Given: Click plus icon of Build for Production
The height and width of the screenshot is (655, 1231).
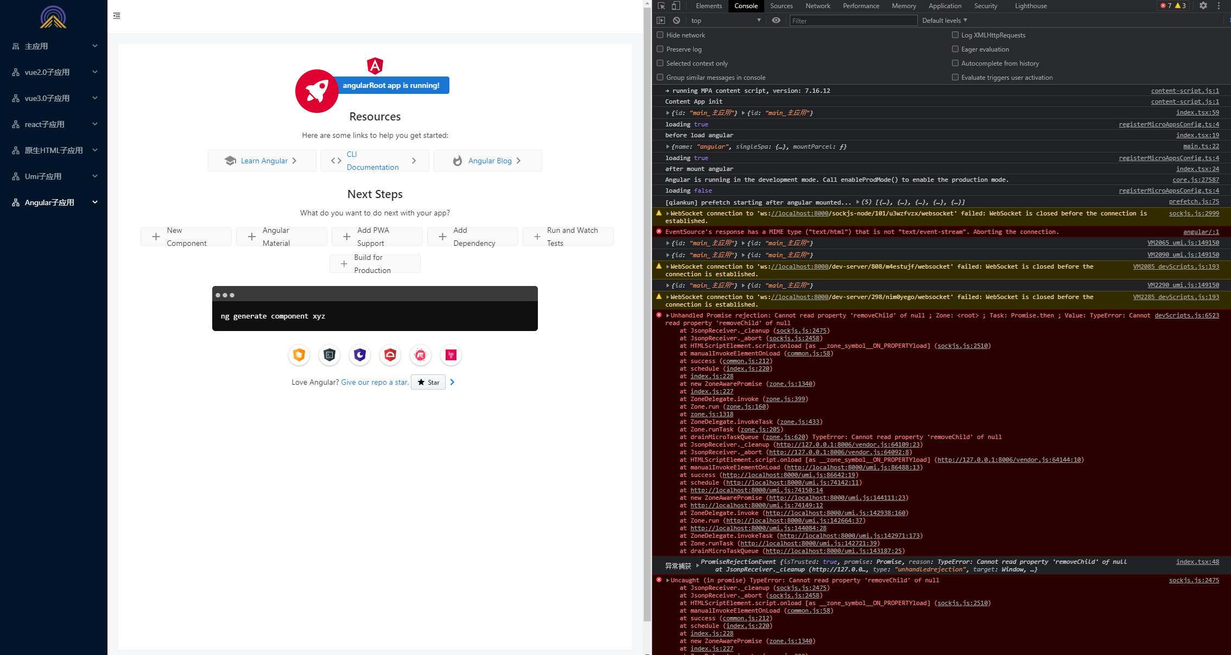Looking at the screenshot, I should [344, 264].
